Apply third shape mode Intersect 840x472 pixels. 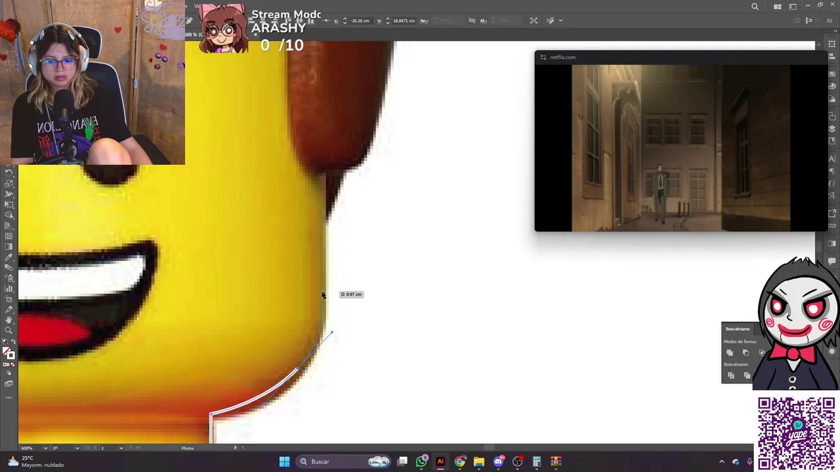point(761,353)
